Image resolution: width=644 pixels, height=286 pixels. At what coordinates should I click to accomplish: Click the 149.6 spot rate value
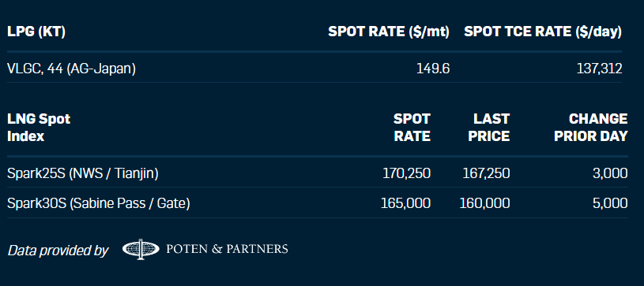click(x=433, y=69)
